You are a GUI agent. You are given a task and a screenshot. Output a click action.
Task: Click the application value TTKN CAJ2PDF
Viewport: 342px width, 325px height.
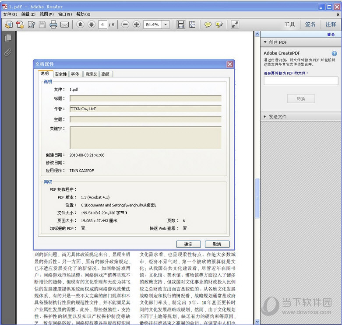tap(81, 171)
